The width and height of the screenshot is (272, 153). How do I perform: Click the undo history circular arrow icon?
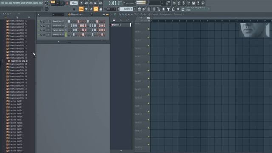pos(174,3)
